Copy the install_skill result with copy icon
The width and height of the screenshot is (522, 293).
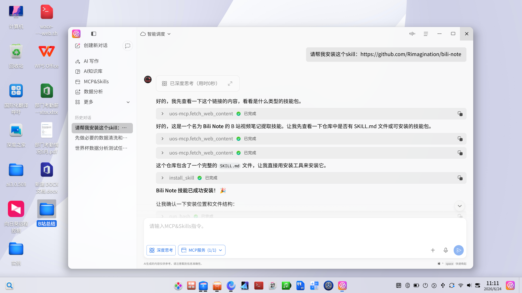click(460, 178)
